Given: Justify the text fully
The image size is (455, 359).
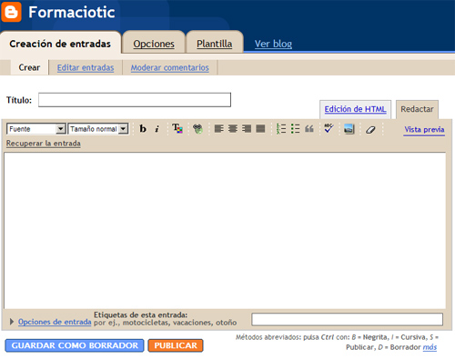Looking at the screenshot, I should pos(260,129).
